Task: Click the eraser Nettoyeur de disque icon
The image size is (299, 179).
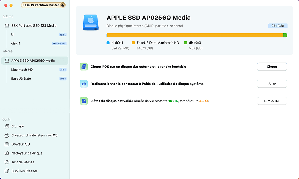Action: [x=7, y=153]
